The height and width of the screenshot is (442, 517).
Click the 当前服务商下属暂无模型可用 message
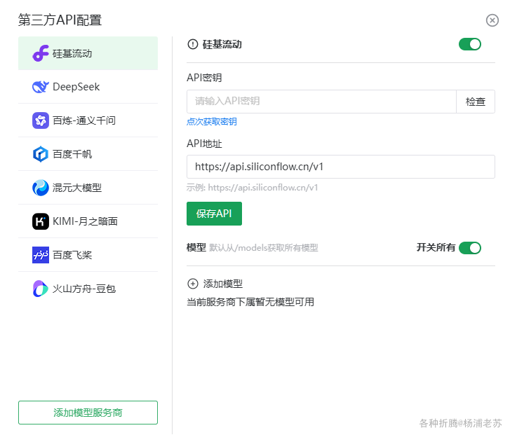pos(250,302)
